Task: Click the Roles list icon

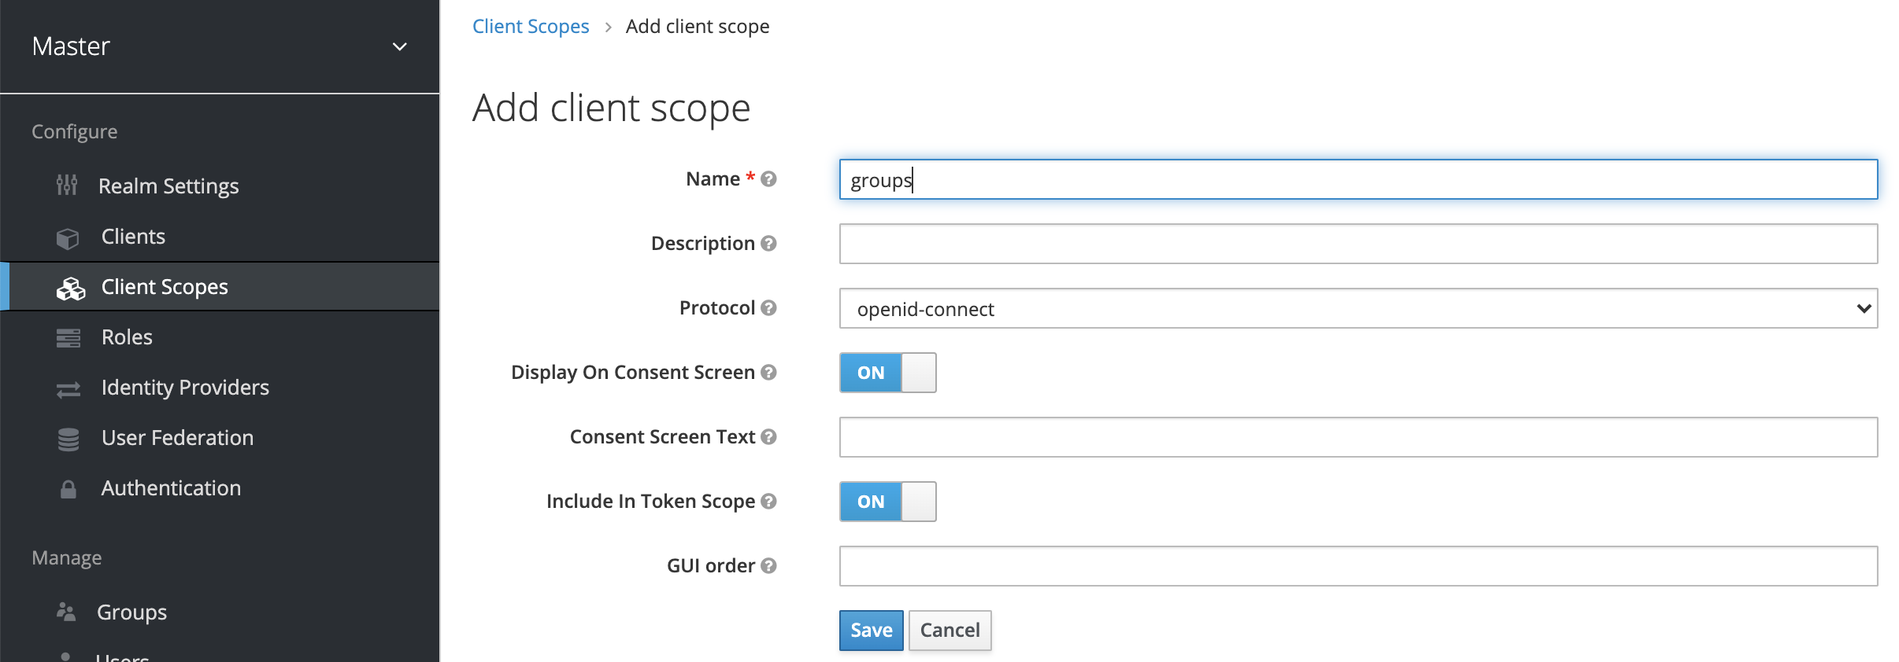Action: click(68, 338)
